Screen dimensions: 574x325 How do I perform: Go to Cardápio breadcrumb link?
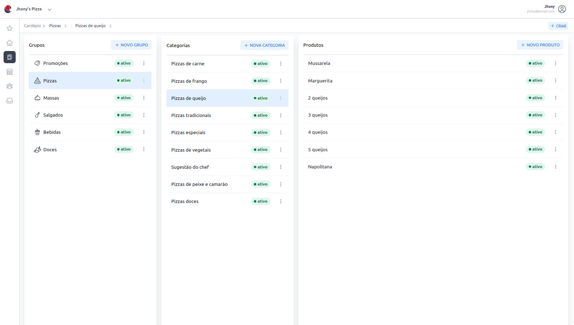pyautogui.click(x=32, y=26)
